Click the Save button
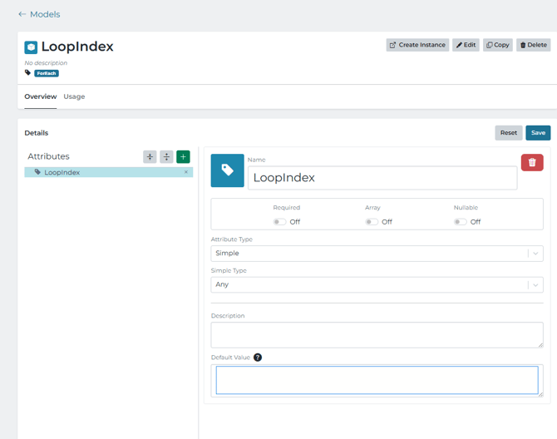The width and height of the screenshot is (557, 439). pyautogui.click(x=538, y=133)
